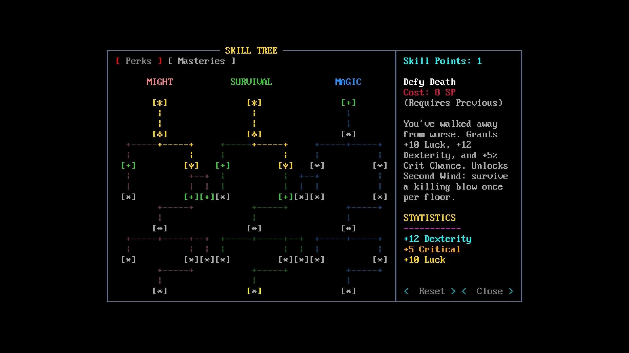
Task: Select last node of second-to-last row's left triple
Action: (x=223, y=260)
